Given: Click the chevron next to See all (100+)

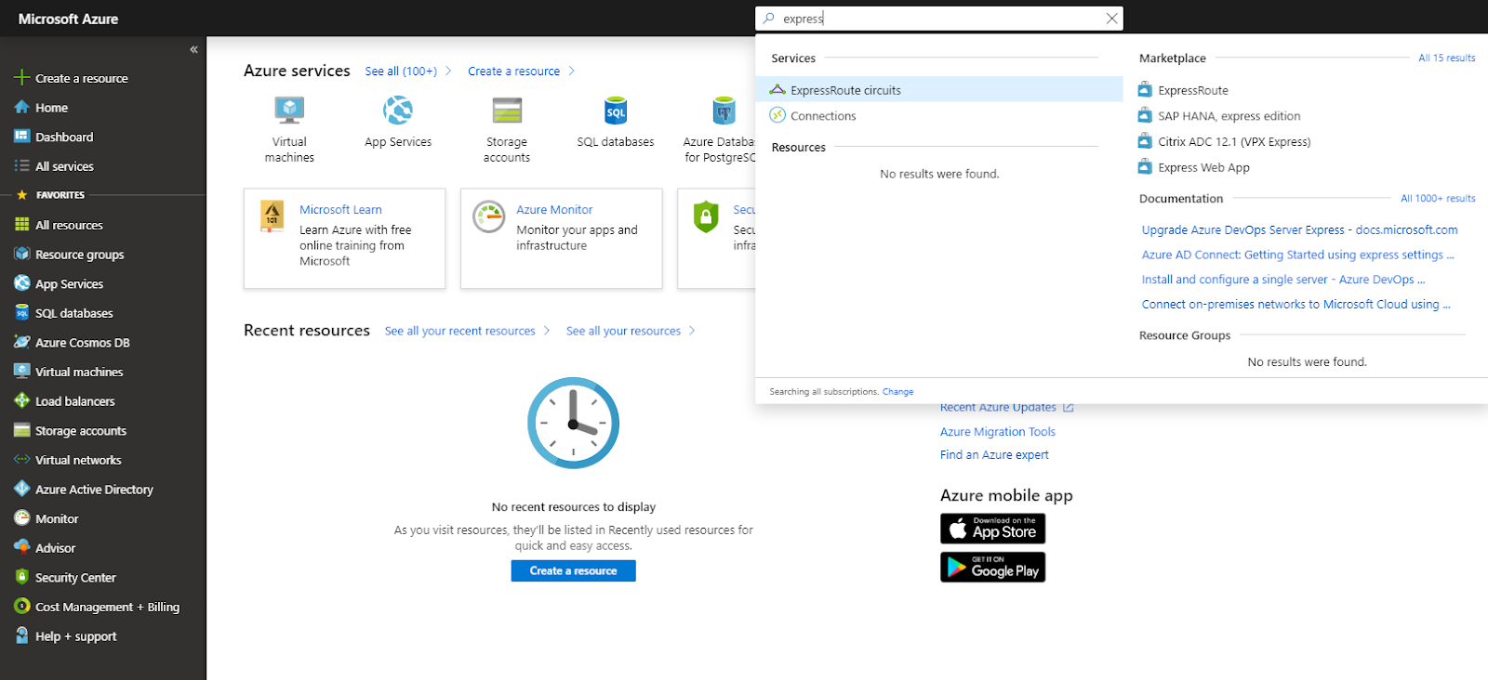Looking at the screenshot, I should [448, 71].
